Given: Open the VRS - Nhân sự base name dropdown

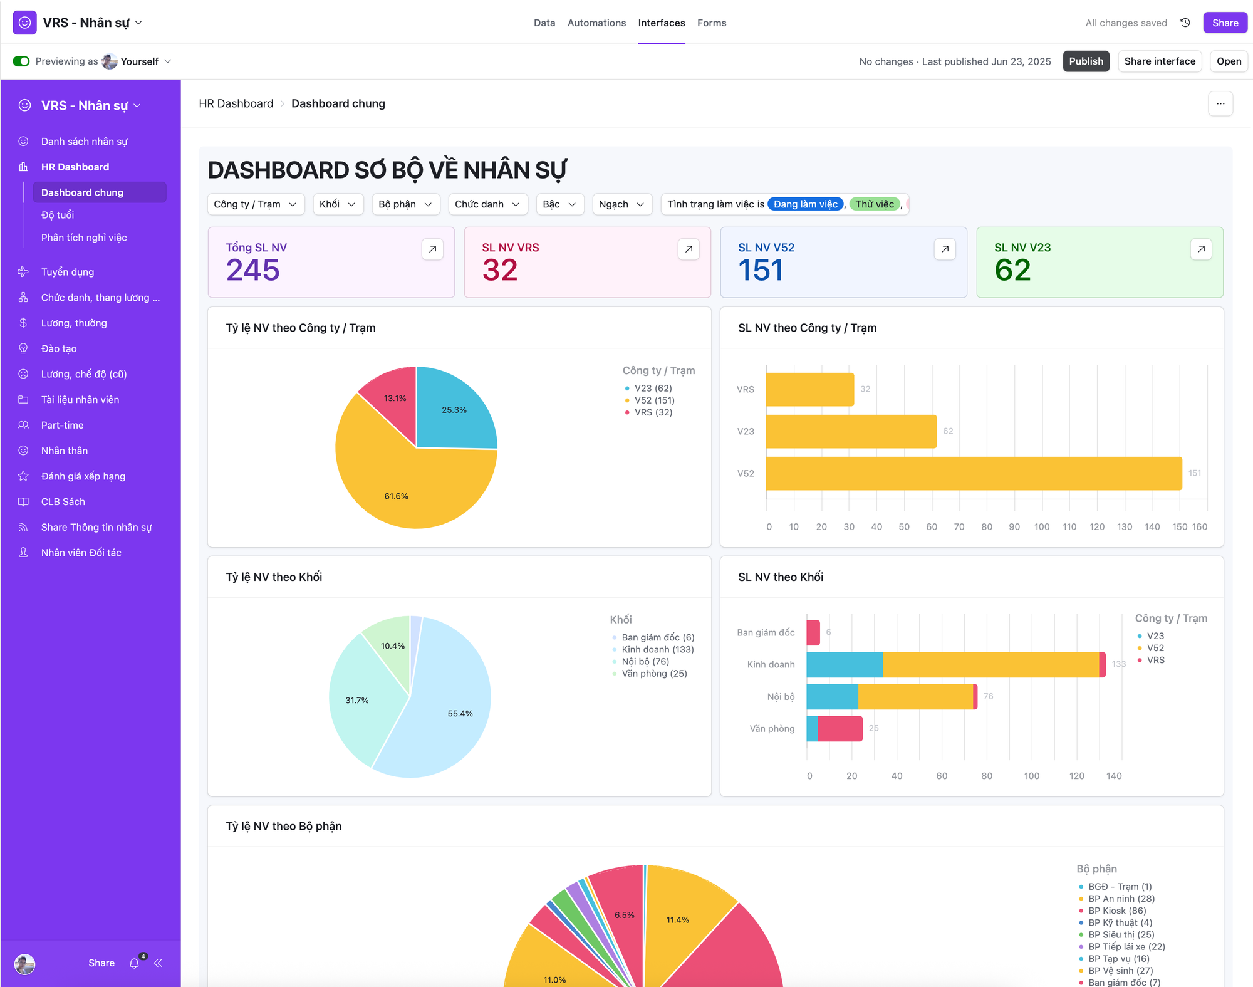Looking at the screenshot, I should point(93,23).
